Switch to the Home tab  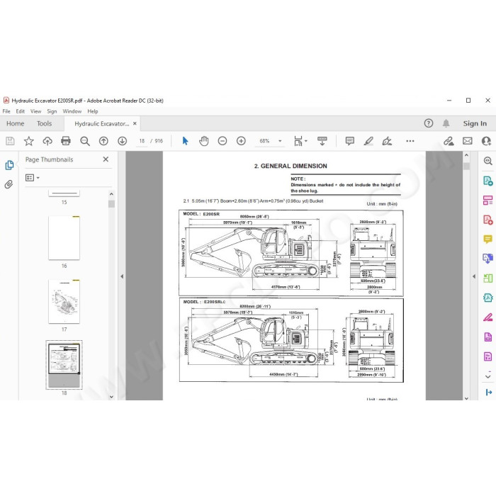point(15,123)
